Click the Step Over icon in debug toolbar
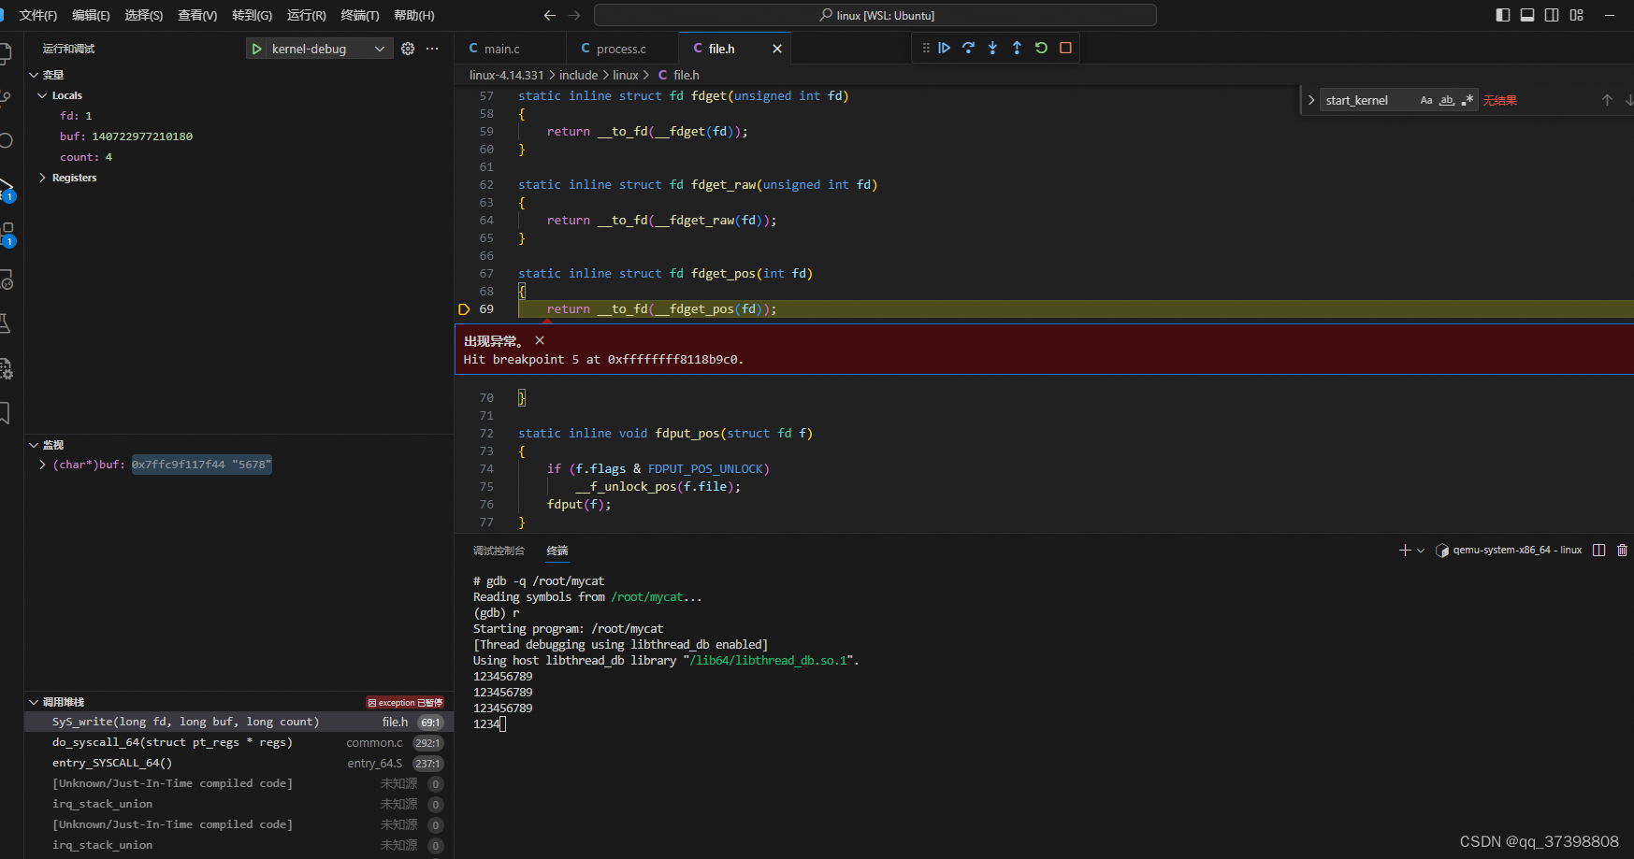The height and width of the screenshot is (859, 1634). 968,48
